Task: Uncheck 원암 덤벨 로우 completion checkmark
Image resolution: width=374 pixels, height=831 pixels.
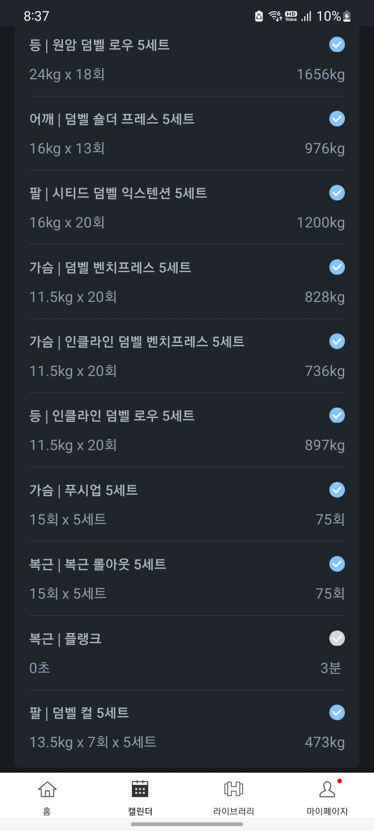Action: coord(337,45)
